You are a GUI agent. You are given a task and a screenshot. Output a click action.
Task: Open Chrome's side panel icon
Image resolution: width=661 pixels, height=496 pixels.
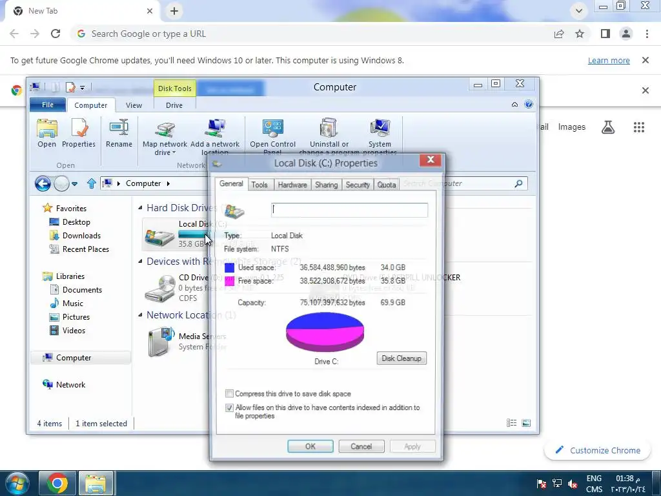click(x=605, y=34)
